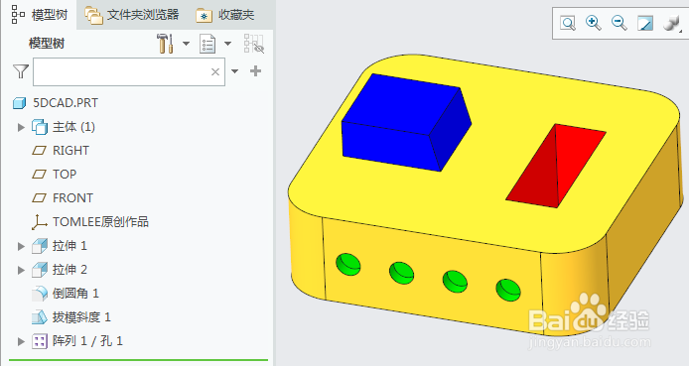Expand the 拉伸 2 feature
This screenshot has height=366, width=689.
(x=21, y=270)
